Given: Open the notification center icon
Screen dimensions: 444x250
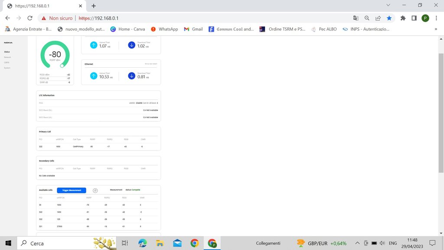Looking at the screenshot, I should (x=432, y=243).
